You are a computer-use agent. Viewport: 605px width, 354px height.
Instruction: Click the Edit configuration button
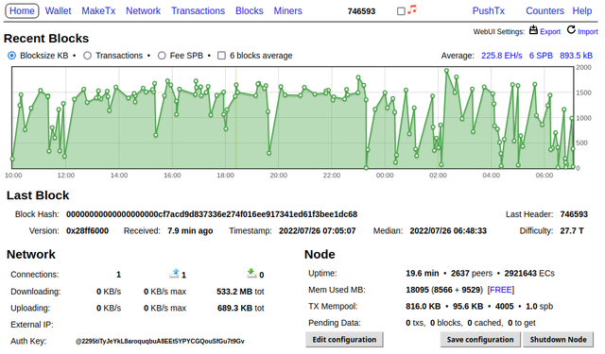[344, 339]
